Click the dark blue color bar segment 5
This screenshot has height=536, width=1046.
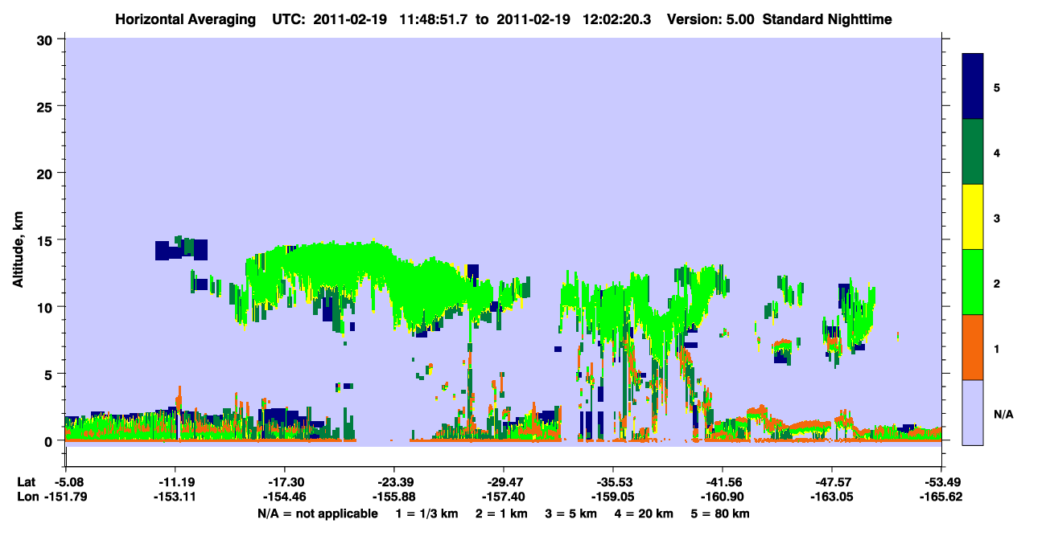pos(973,87)
